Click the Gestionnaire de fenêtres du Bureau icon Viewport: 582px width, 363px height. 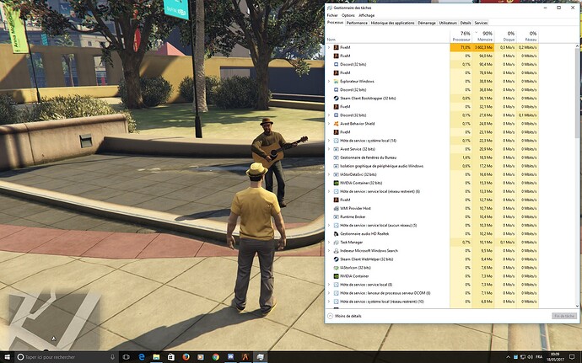click(x=336, y=157)
